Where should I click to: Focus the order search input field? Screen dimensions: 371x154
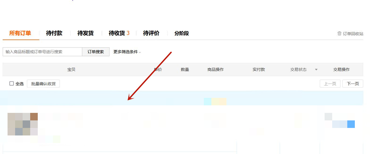coord(42,52)
